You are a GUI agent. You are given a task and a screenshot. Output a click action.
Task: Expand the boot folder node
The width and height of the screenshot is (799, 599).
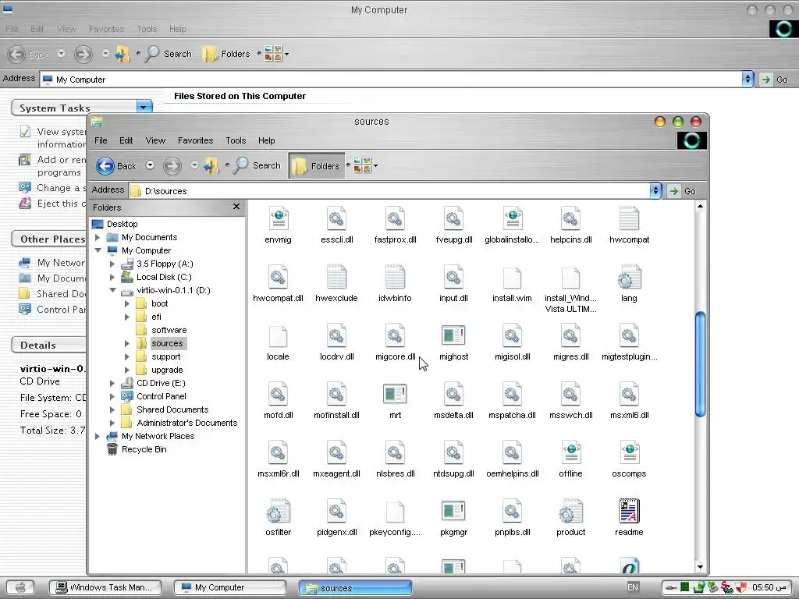point(127,303)
